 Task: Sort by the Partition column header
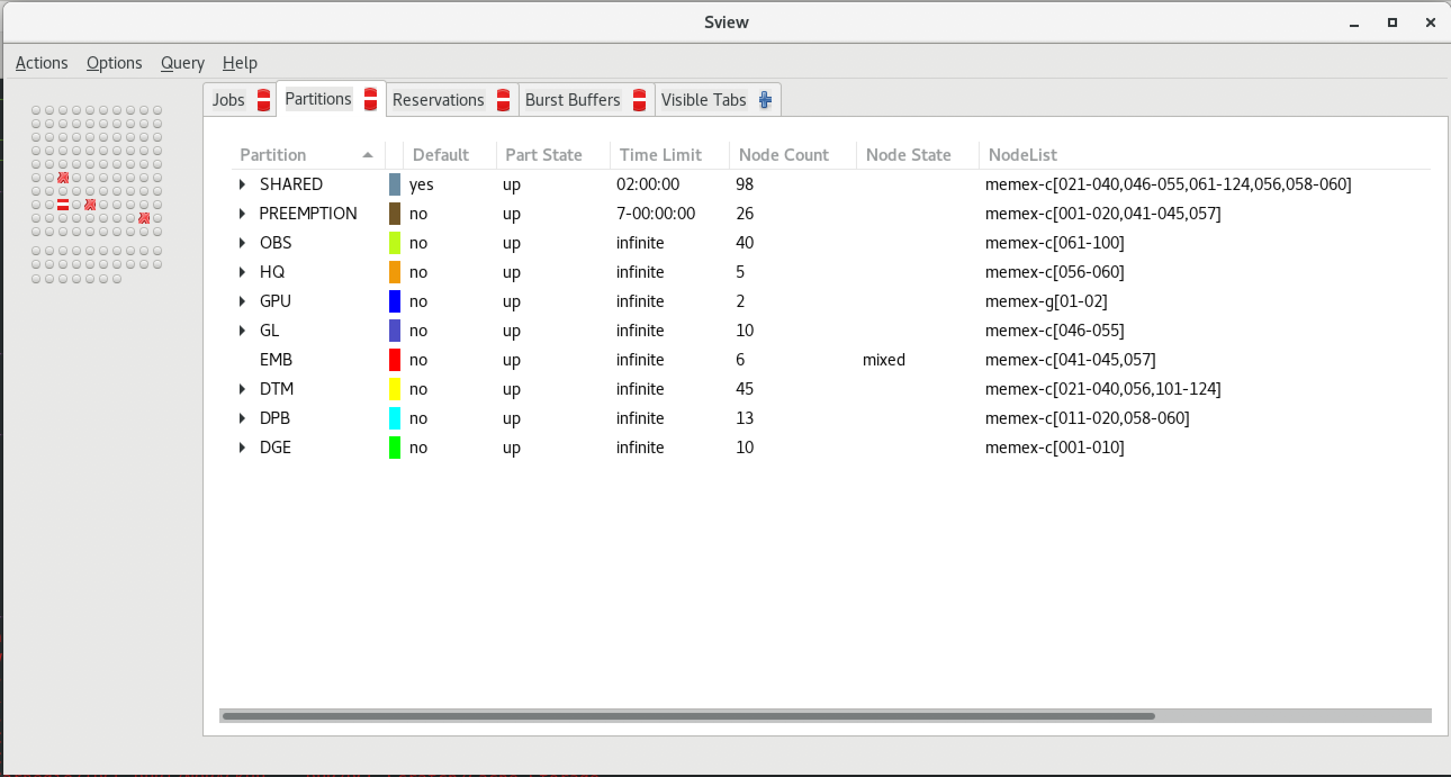tap(308, 155)
